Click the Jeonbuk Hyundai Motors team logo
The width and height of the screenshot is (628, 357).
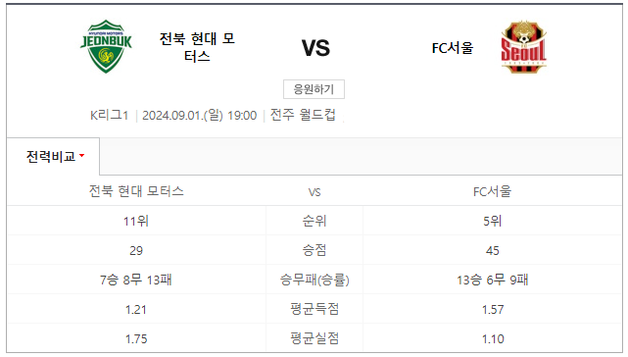click(106, 46)
